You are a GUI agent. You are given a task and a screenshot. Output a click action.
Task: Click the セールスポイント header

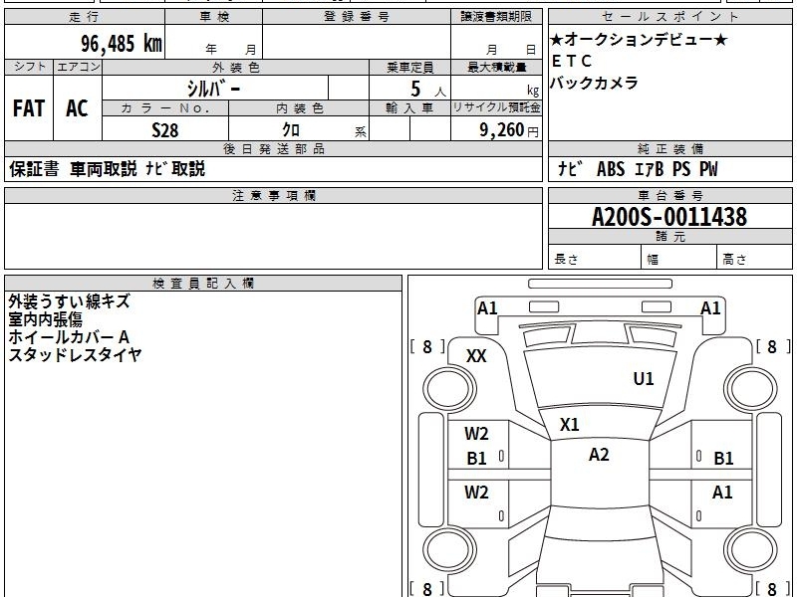click(x=669, y=17)
